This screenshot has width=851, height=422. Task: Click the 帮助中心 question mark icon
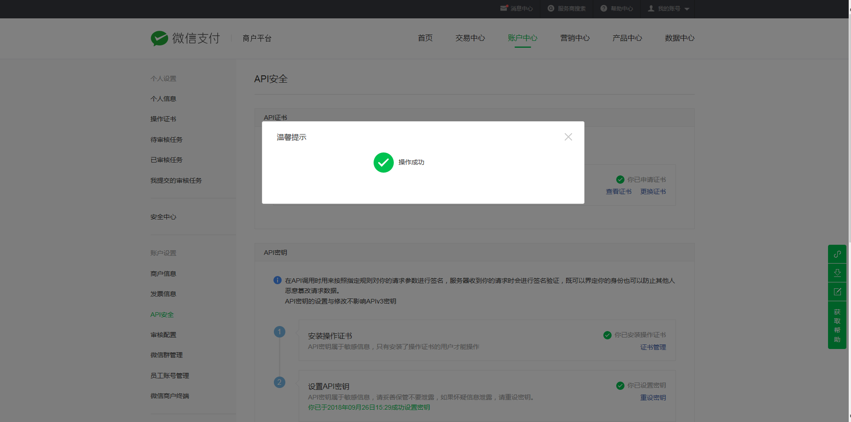[x=604, y=8]
